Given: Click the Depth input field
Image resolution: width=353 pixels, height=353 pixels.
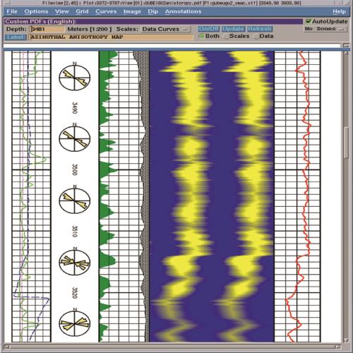Looking at the screenshot, I should tap(47, 29).
